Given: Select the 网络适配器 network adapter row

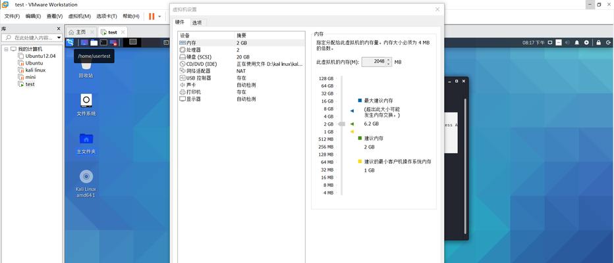Looking at the screenshot, I should click(241, 71).
